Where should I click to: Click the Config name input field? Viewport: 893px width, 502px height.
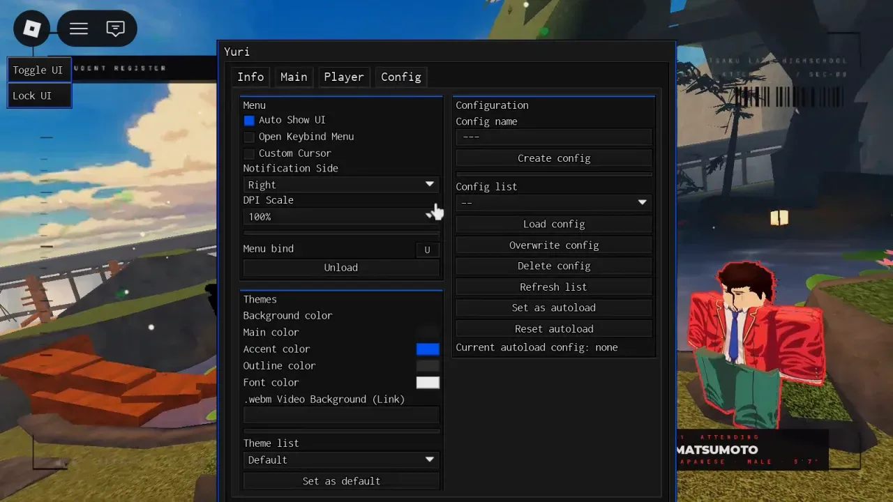[554, 137]
